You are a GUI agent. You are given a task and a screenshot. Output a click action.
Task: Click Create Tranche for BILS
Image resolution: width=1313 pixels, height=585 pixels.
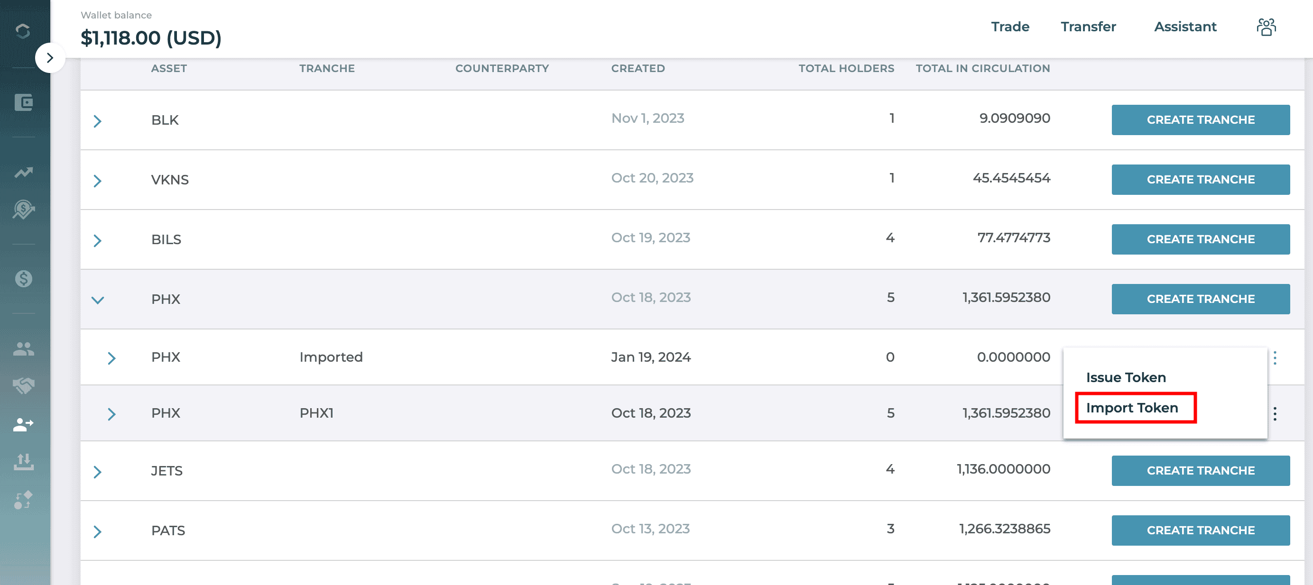1201,239
